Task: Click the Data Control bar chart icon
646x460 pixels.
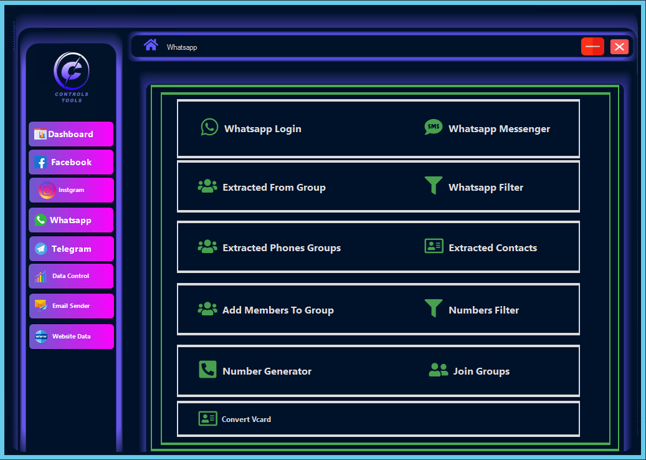Action: coord(40,276)
